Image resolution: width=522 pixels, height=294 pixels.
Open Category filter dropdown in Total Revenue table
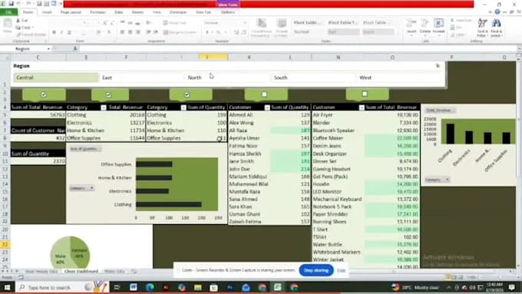104,107
